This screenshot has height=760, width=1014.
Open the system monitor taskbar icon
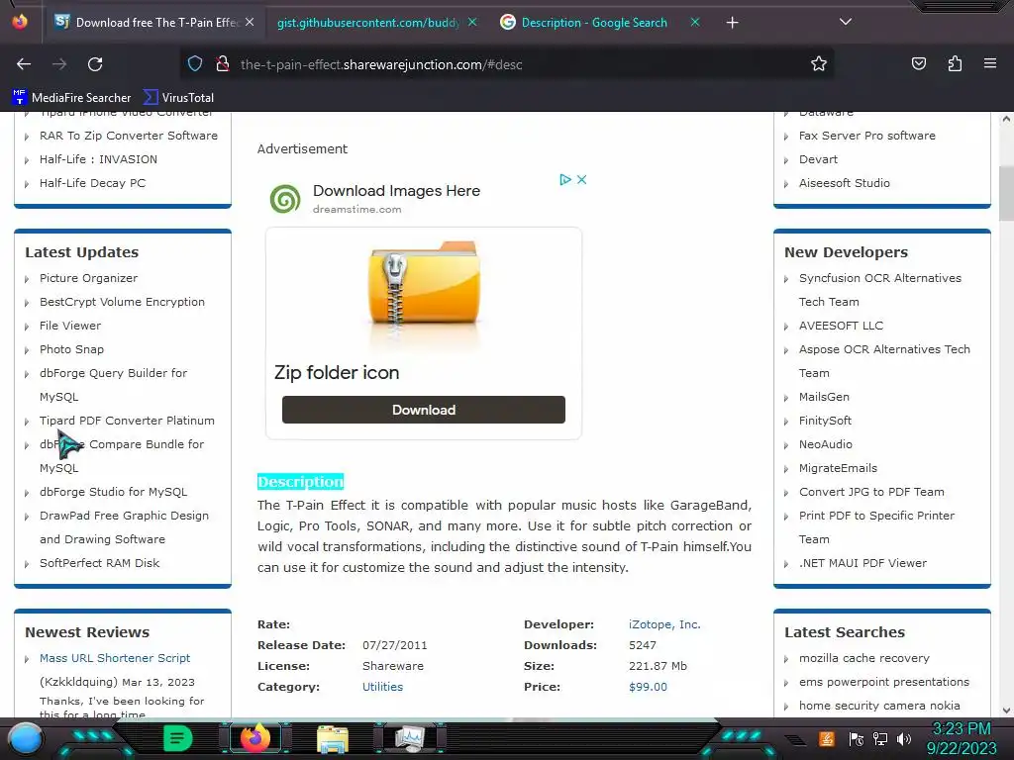point(409,738)
